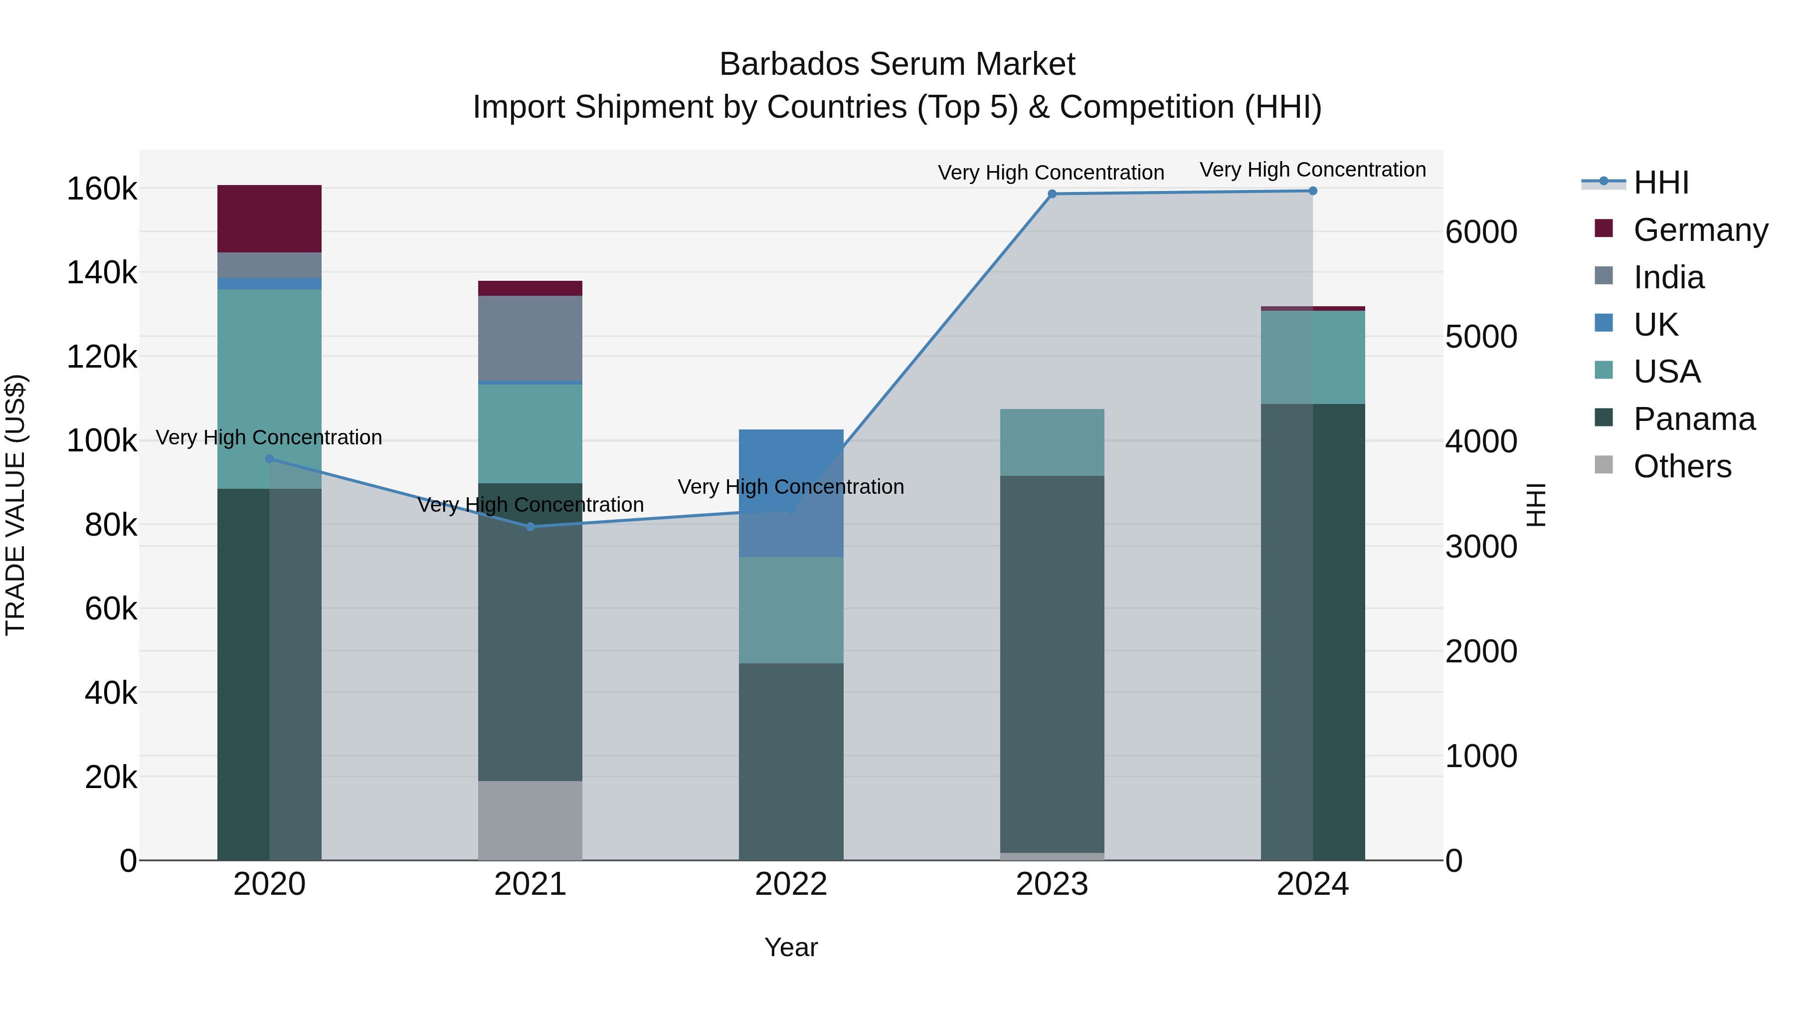Click the 'Barbados Serum Market' chart title

[x=897, y=64]
